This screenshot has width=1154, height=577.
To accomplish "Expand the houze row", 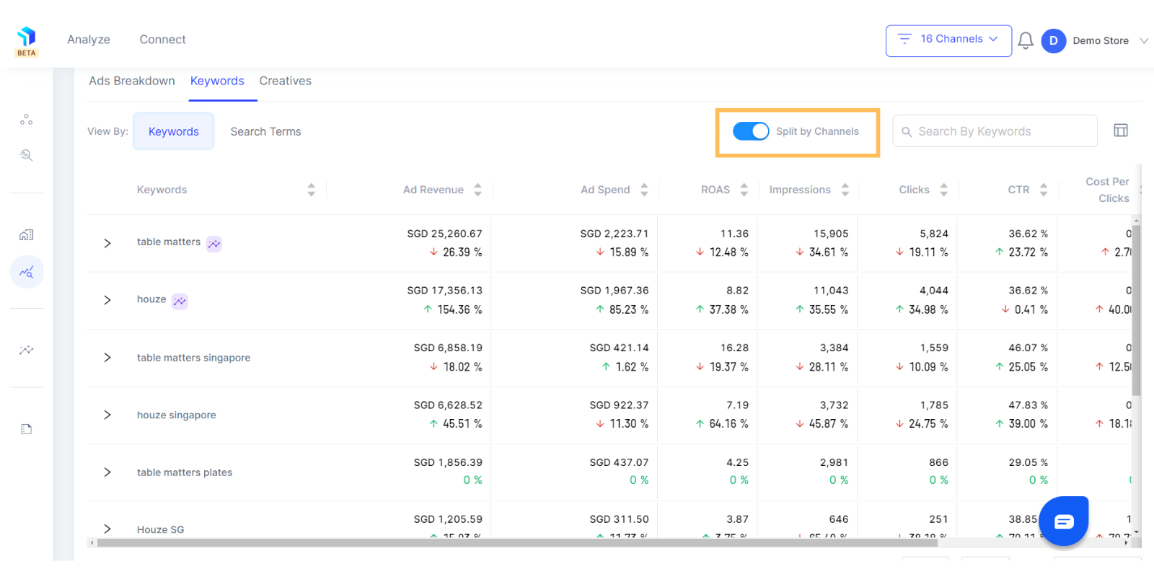I will (107, 300).
